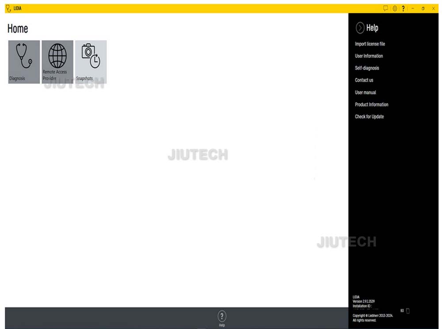
Task: Select Import license file
Action: tap(370, 44)
